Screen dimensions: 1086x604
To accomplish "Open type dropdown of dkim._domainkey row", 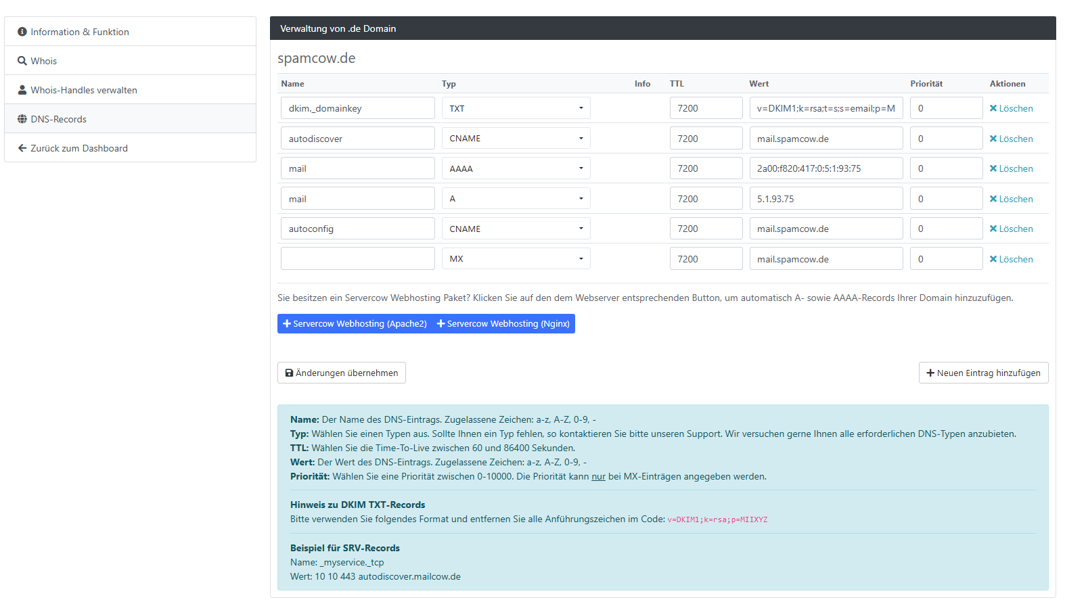I will point(516,108).
